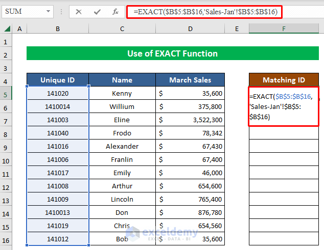The image size is (324, 250).
Task: Click the Cancel (X) formula icon
Action: (79, 12)
